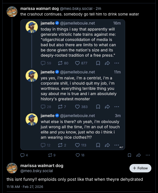Viewport: 158px width, 193px height.
Task: Open the marissa walmart dog avatar at top
Action: [12, 12]
